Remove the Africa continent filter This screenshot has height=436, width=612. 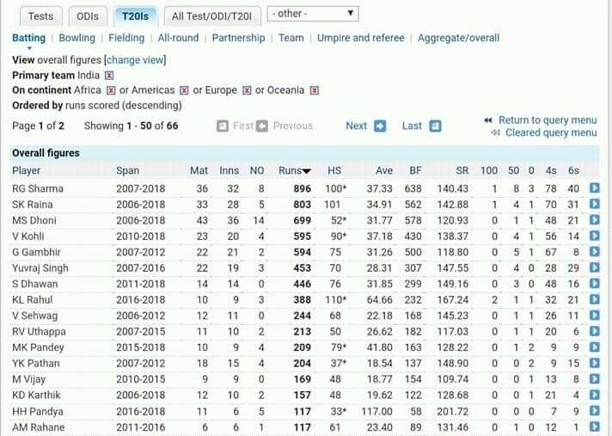[x=111, y=90]
